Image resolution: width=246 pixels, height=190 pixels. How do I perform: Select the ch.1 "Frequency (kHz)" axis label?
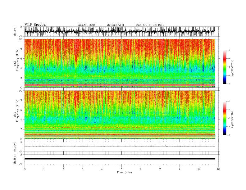[17, 60]
